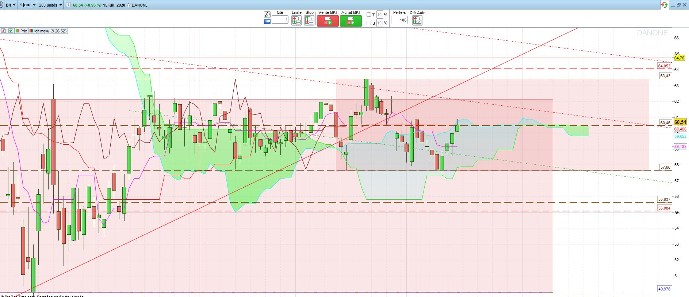Image resolution: width=689 pixels, height=297 pixels.
Task: Click the green 60,54 (+0,93 %) quote text
Action: click(87, 5)
